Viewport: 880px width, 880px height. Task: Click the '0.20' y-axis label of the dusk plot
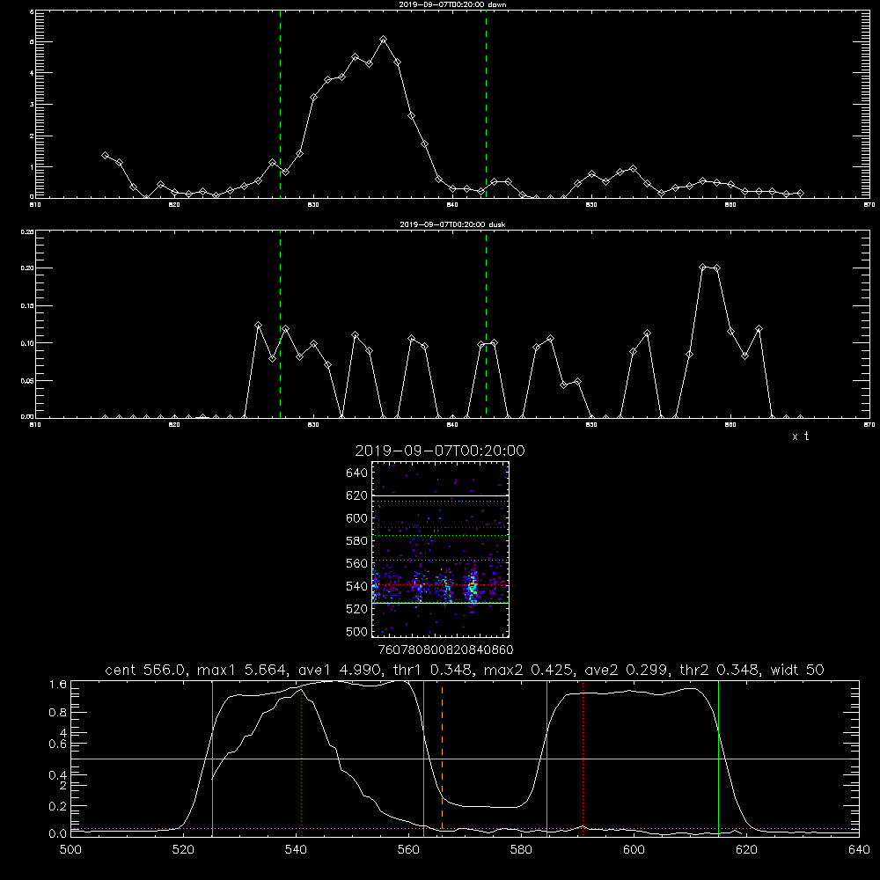[x=27, y=268]
